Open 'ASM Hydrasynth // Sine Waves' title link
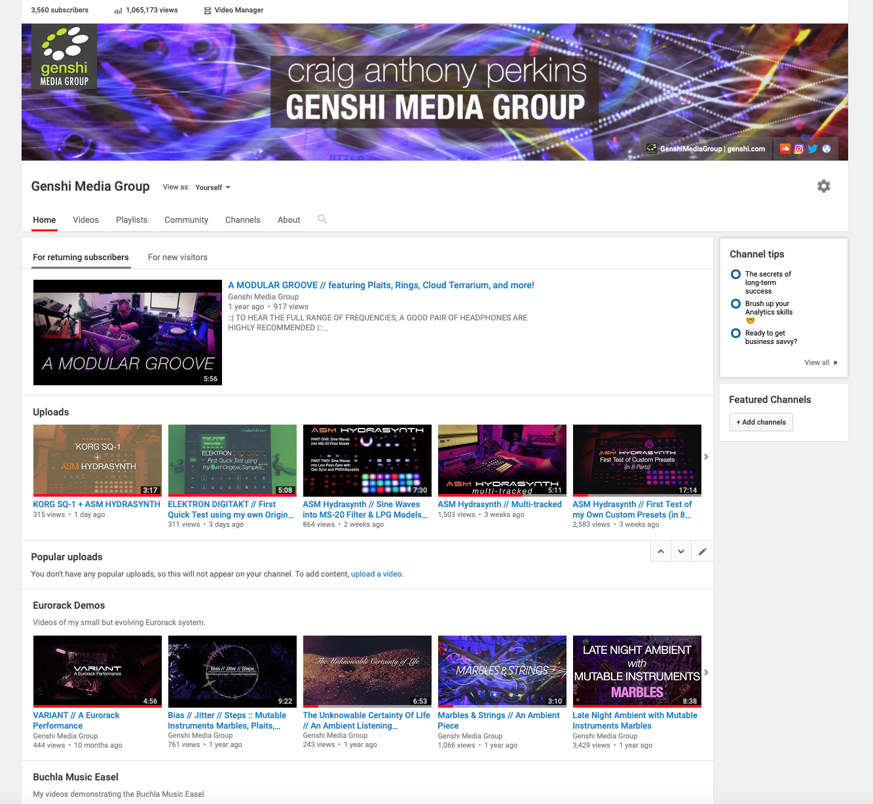This screenshot has height=804, width=873. pyautogui.click(x=365, y=510)
